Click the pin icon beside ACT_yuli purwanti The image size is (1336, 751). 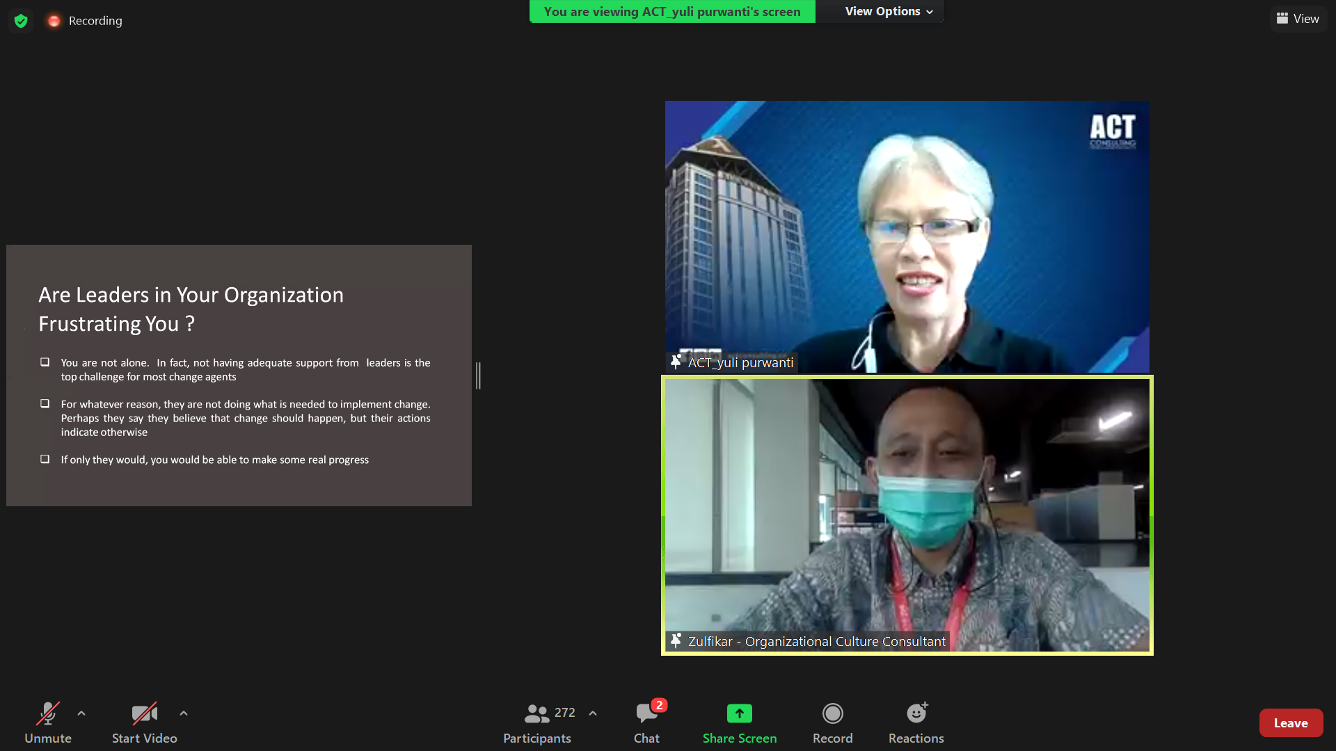676,362
